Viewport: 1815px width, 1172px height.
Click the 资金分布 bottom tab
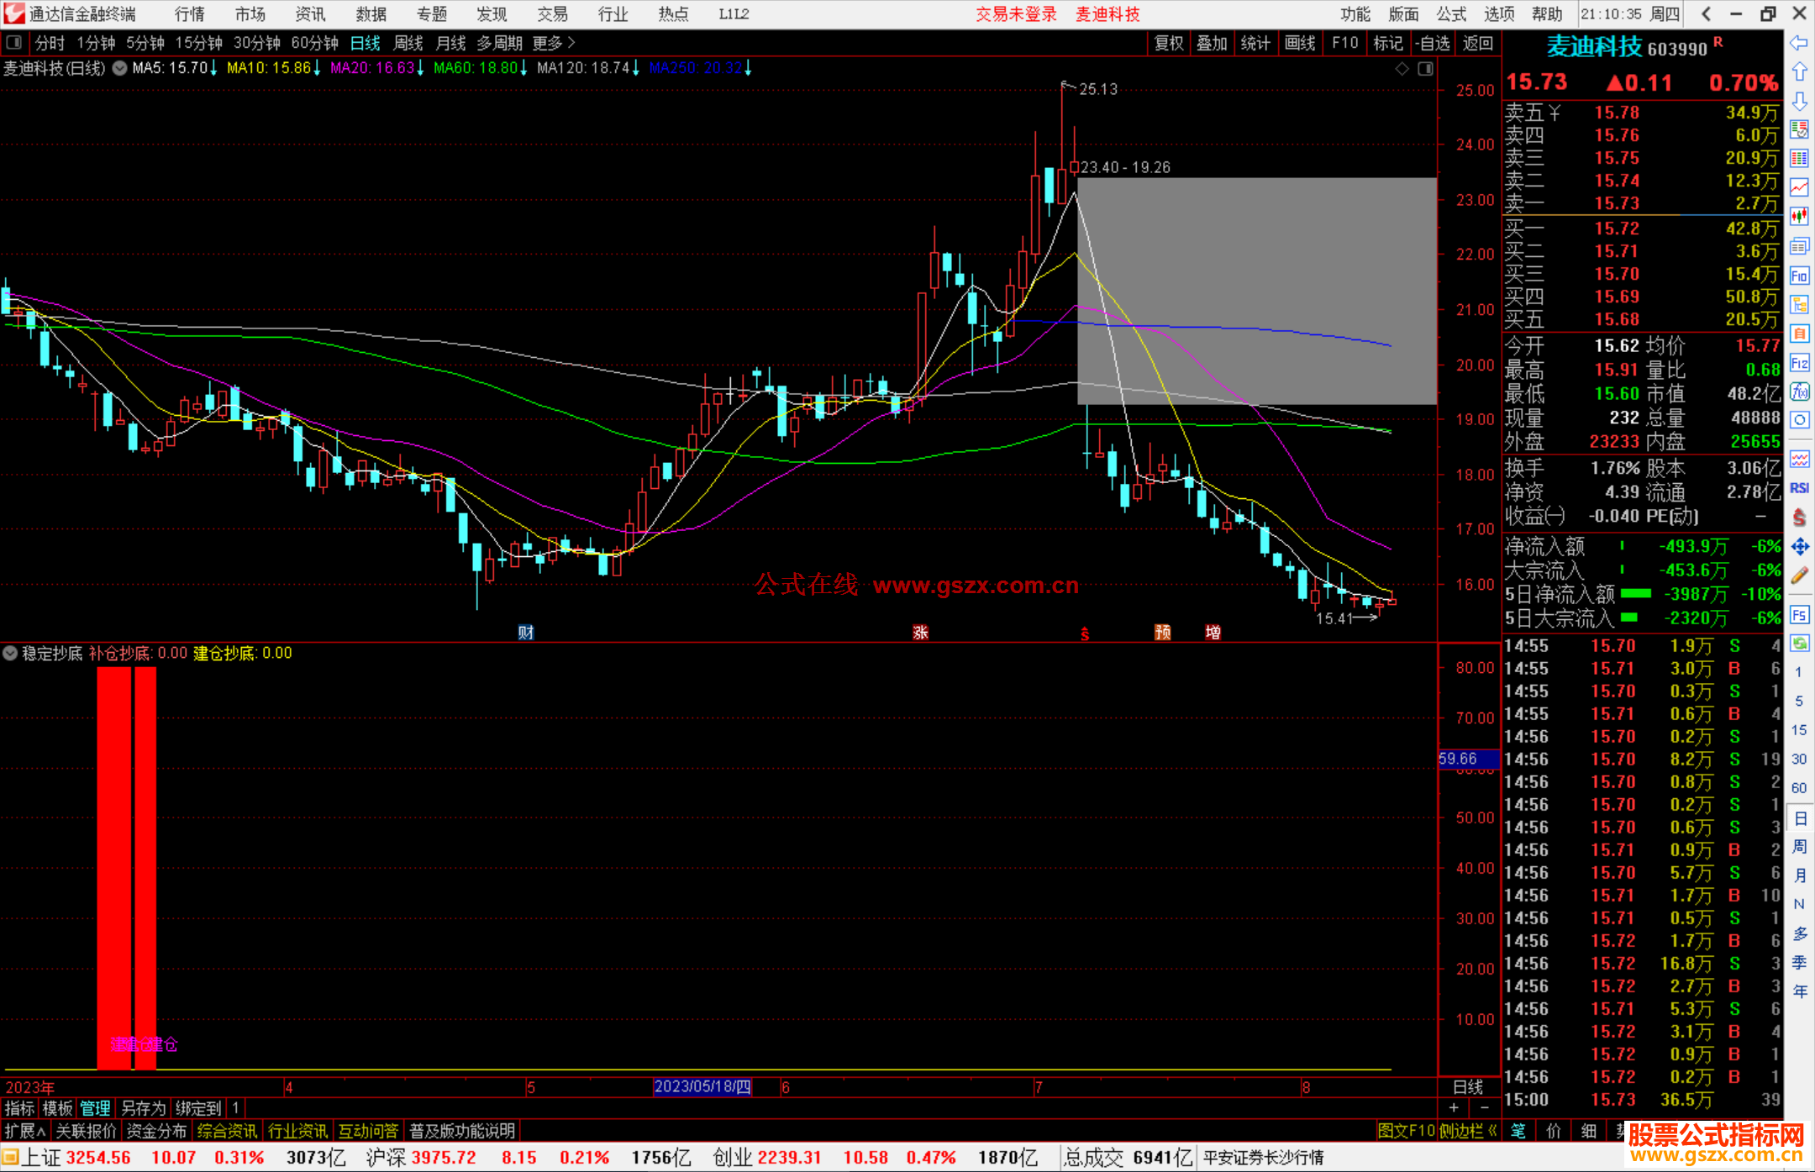pyautogui.click(x=156, y=1131)
